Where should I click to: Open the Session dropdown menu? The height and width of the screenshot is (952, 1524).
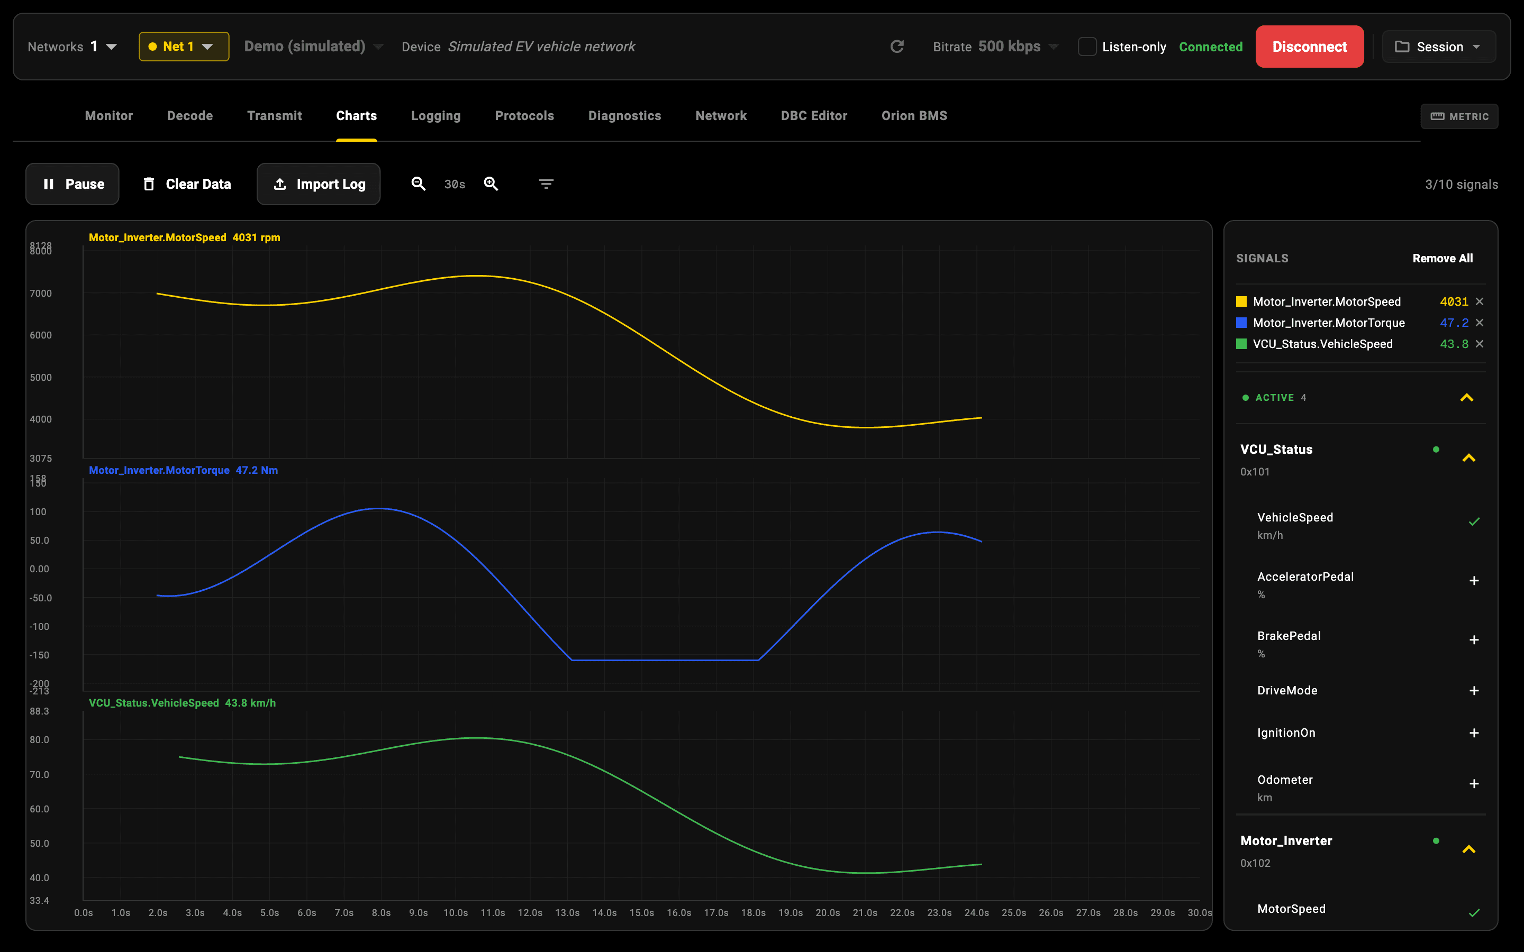[1438, 47]
